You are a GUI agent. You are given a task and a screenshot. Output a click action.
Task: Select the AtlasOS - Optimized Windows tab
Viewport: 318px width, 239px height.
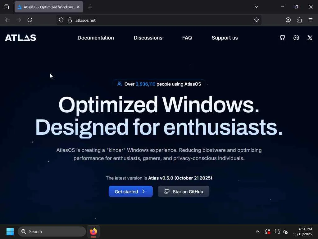[x=49, y=7]
